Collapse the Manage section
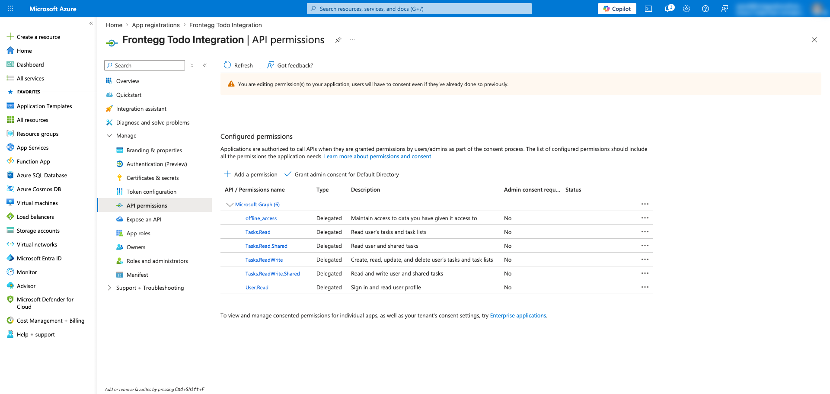 pyautogui.click(x=109, y=135)
